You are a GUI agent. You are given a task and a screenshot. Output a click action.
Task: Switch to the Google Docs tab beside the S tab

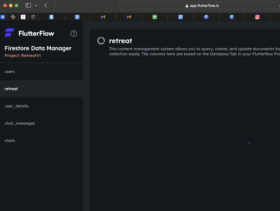(77, 17)
